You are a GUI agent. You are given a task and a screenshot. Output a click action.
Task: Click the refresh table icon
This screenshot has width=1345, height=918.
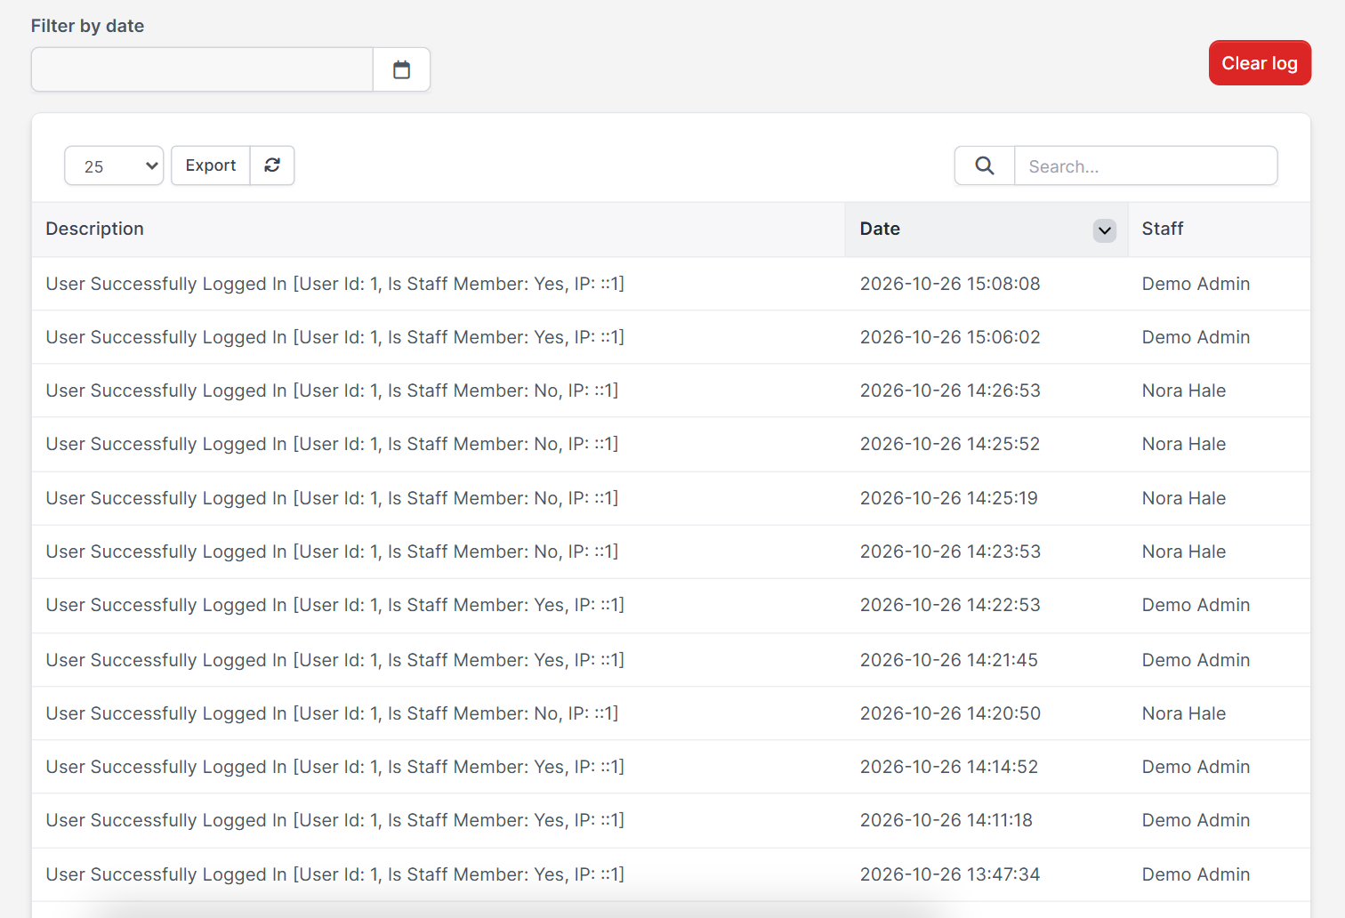pyautogui.click(x=272, y=165)
